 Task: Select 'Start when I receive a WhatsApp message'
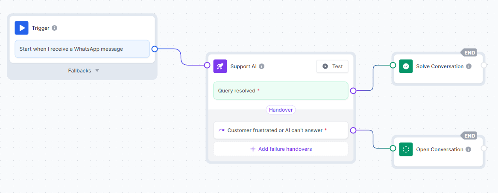82,49
